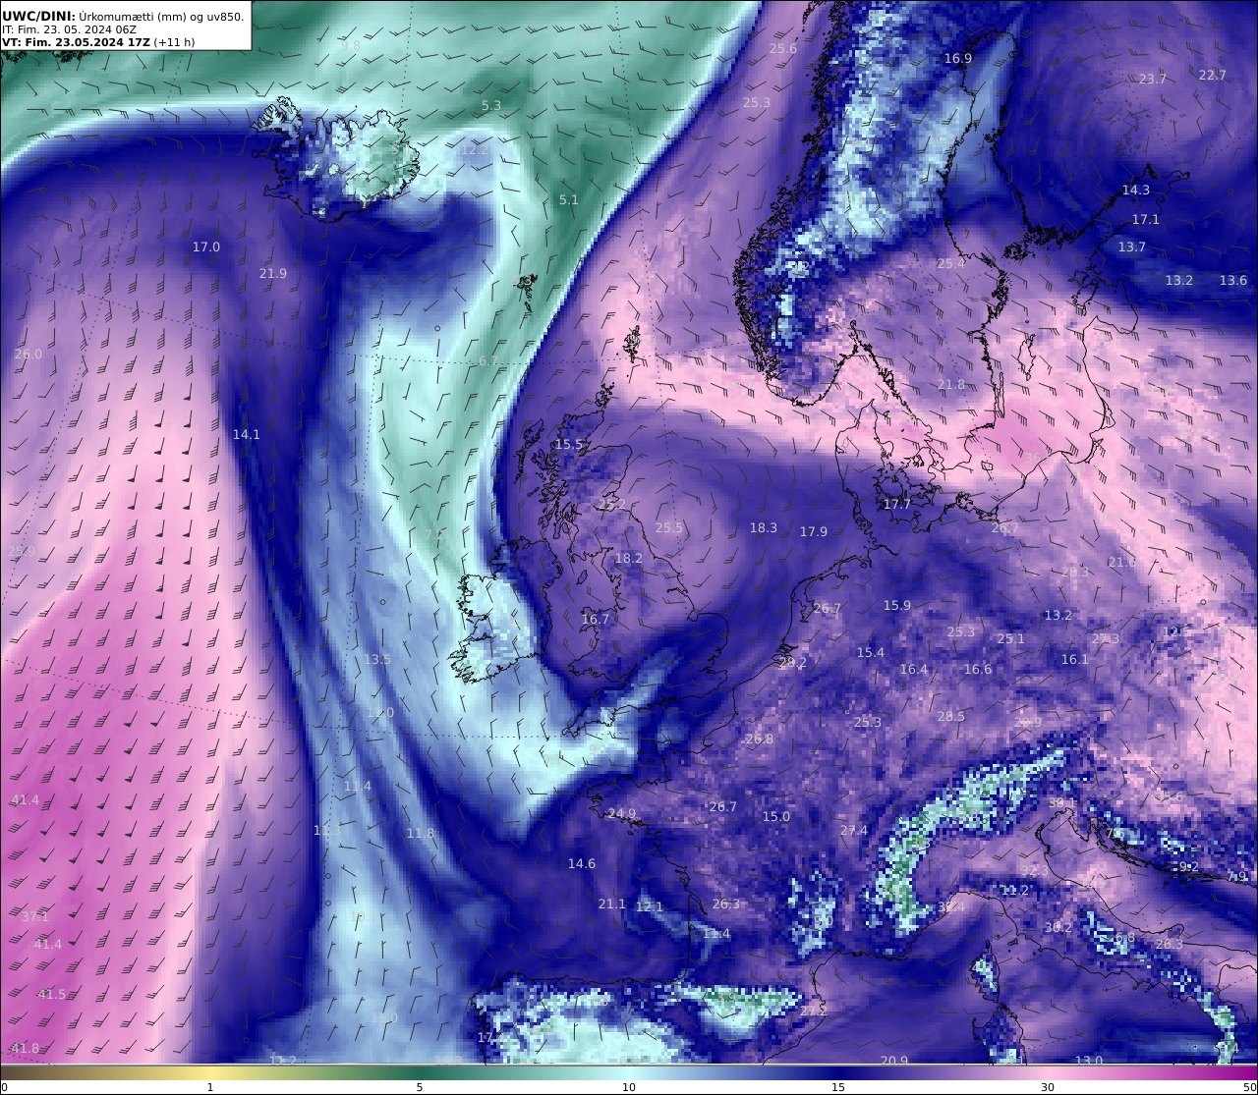Viewport: 1258px width, 1095px height.
Task: Click the map value 16.9 over northern Scandinavia
Action: point(958,59)
